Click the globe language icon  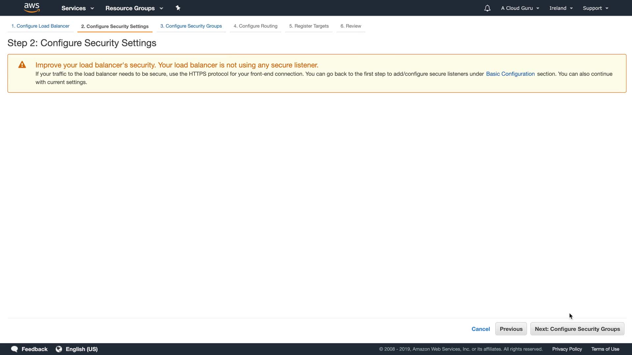[x=59, y=349]
